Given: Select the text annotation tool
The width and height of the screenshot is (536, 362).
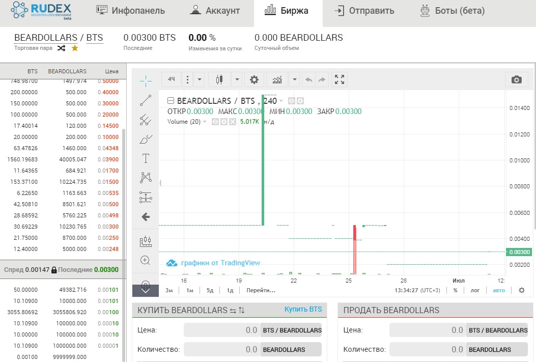Looking at the screenshot, I should pyautogui.click(x=146, y=158).
